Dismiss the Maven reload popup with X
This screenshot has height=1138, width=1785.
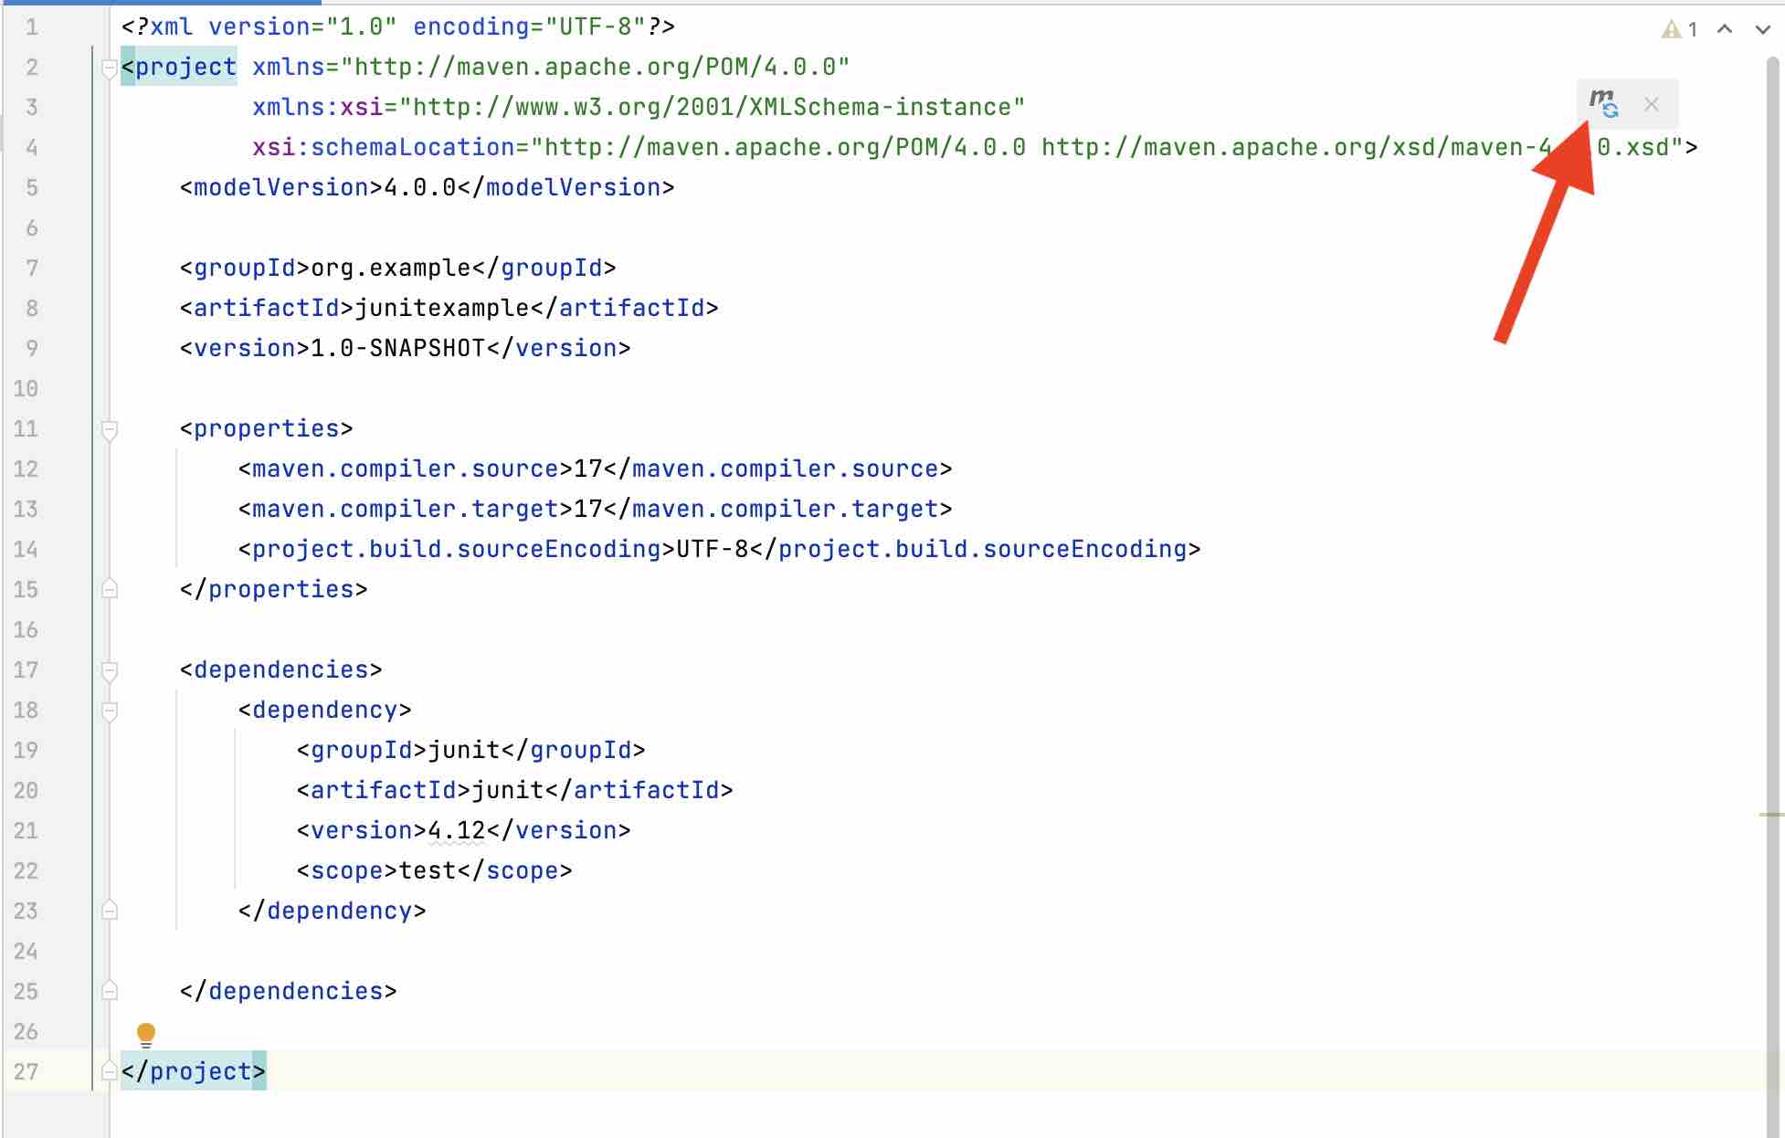point(1652,106)
